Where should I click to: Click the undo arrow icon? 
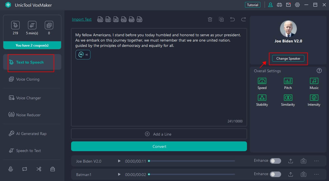pyautogui.click(x=232, y=19)
